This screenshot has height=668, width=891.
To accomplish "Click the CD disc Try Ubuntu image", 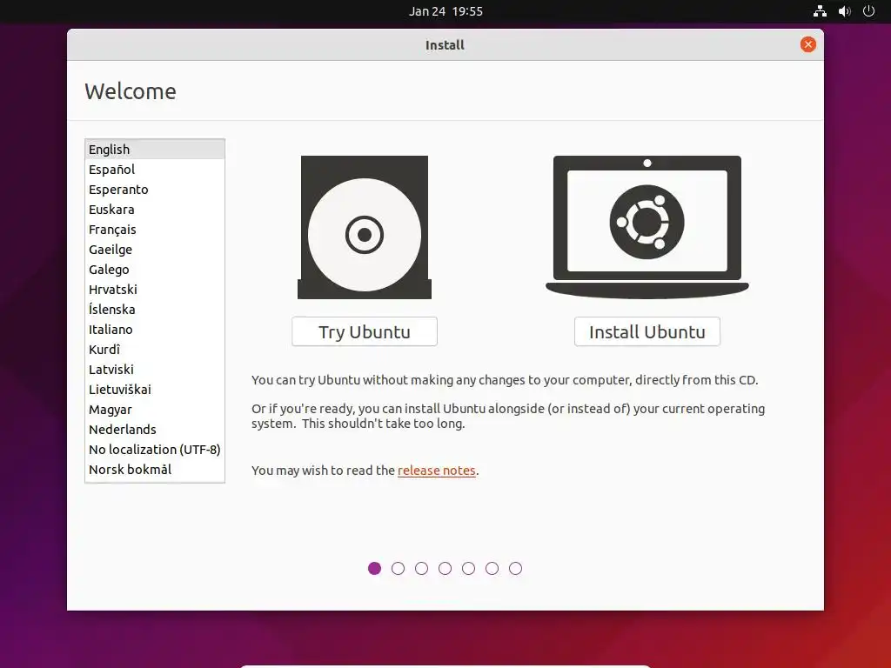I will click(365, 227).
